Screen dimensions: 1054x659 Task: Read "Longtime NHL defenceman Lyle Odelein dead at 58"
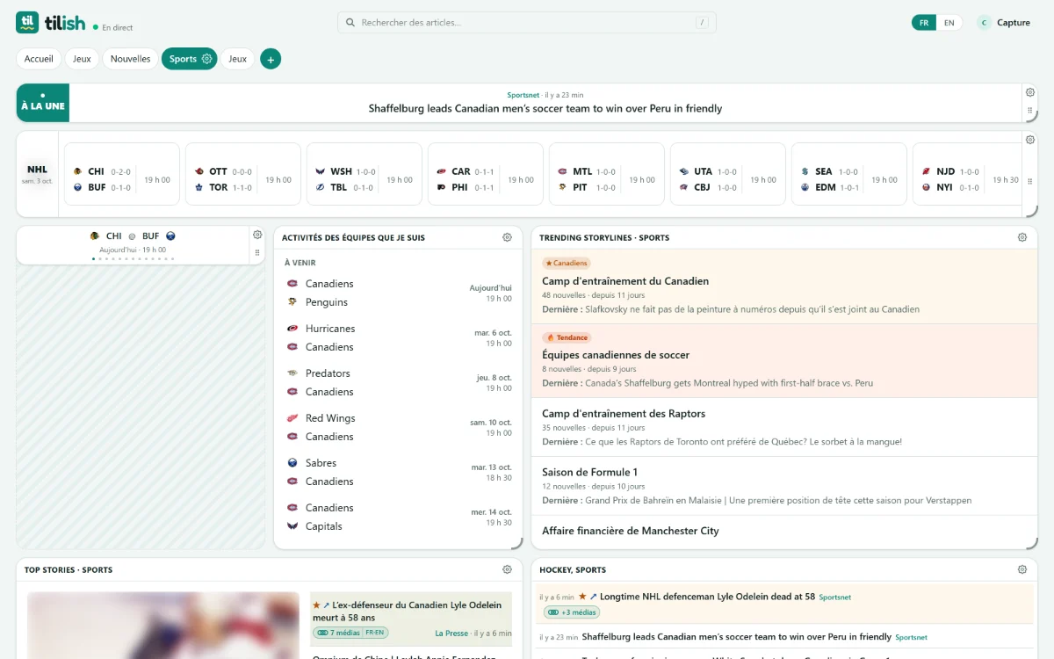click(708, 597)
